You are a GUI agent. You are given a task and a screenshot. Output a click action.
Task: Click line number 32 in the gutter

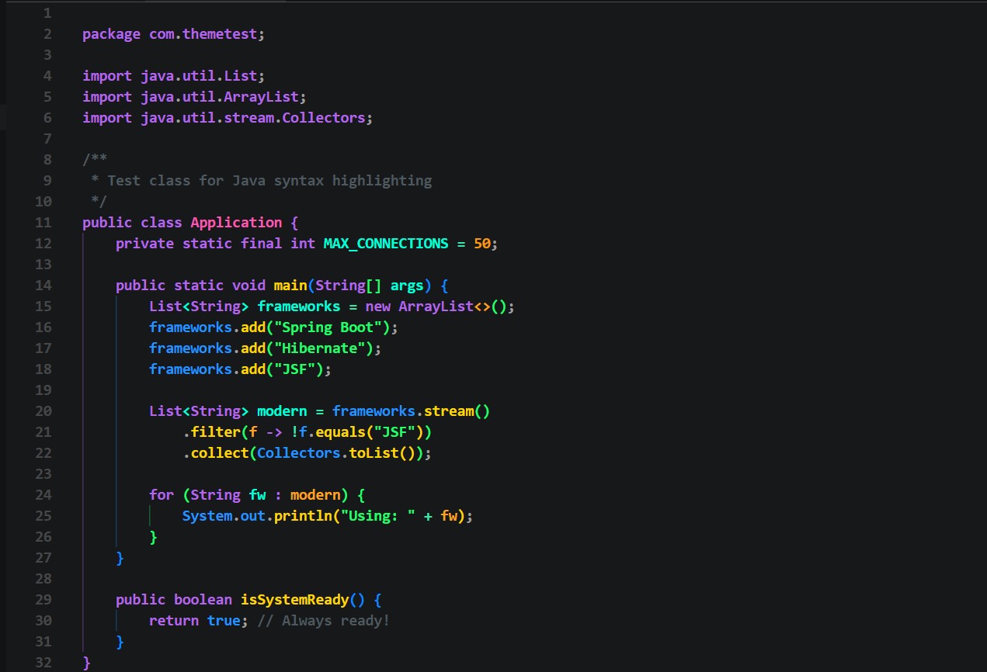point(43,663)
